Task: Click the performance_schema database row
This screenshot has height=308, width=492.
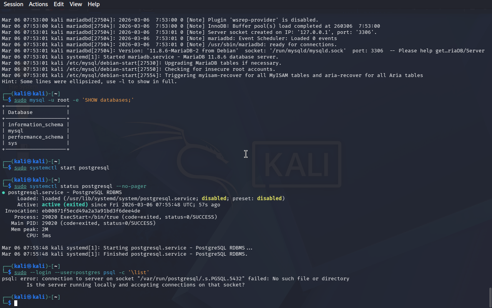Action: point(35,137)
